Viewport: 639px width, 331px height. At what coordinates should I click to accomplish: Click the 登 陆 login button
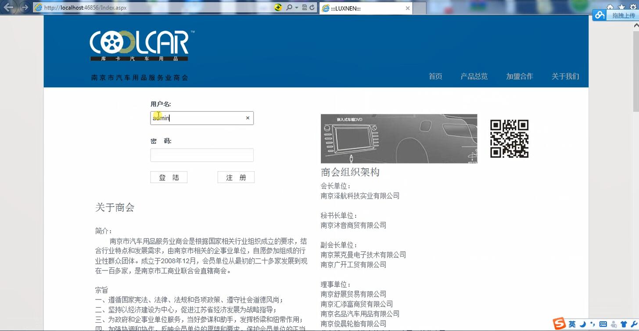click(x=169, y=177)
